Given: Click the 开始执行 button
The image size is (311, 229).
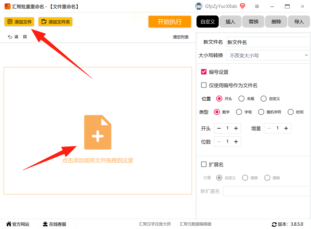Looking at the screenshot, I should (x=169, y=22).
